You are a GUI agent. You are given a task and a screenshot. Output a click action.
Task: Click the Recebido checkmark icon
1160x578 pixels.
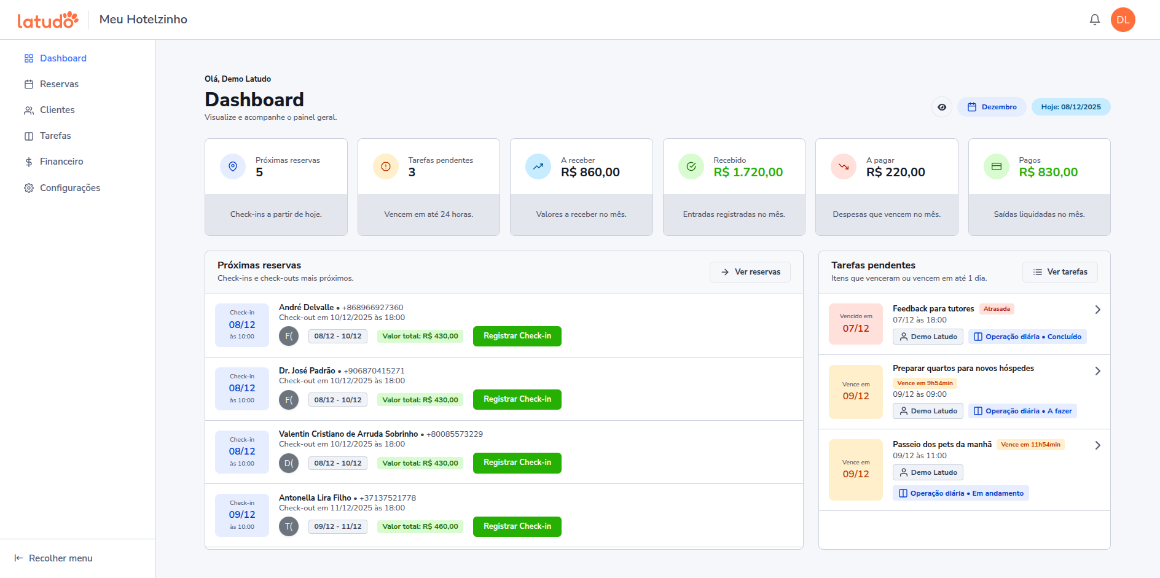(x=691, y=166)
